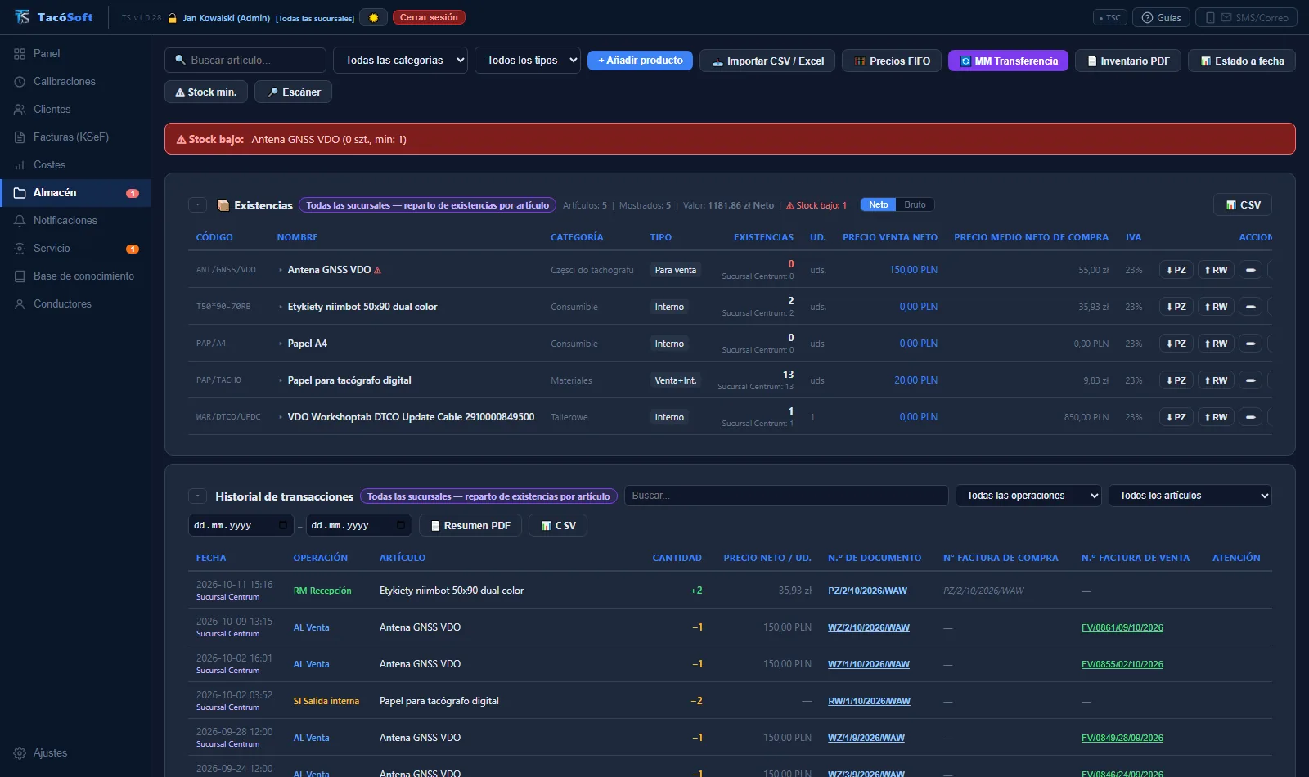Open the Servicio sidebar entry
This screenshot has height=777, width=1309.
point(74,248)
